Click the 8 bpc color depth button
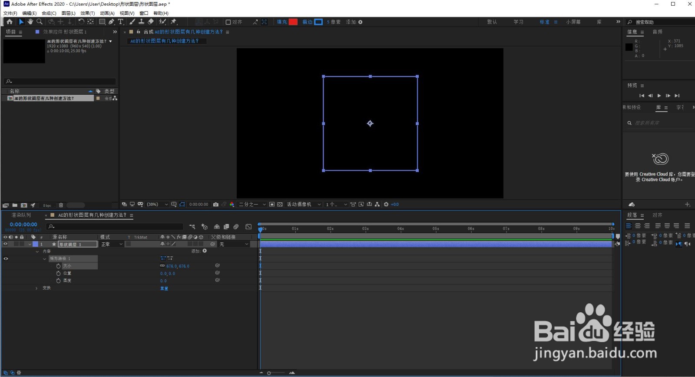 [x=47, y=205]
